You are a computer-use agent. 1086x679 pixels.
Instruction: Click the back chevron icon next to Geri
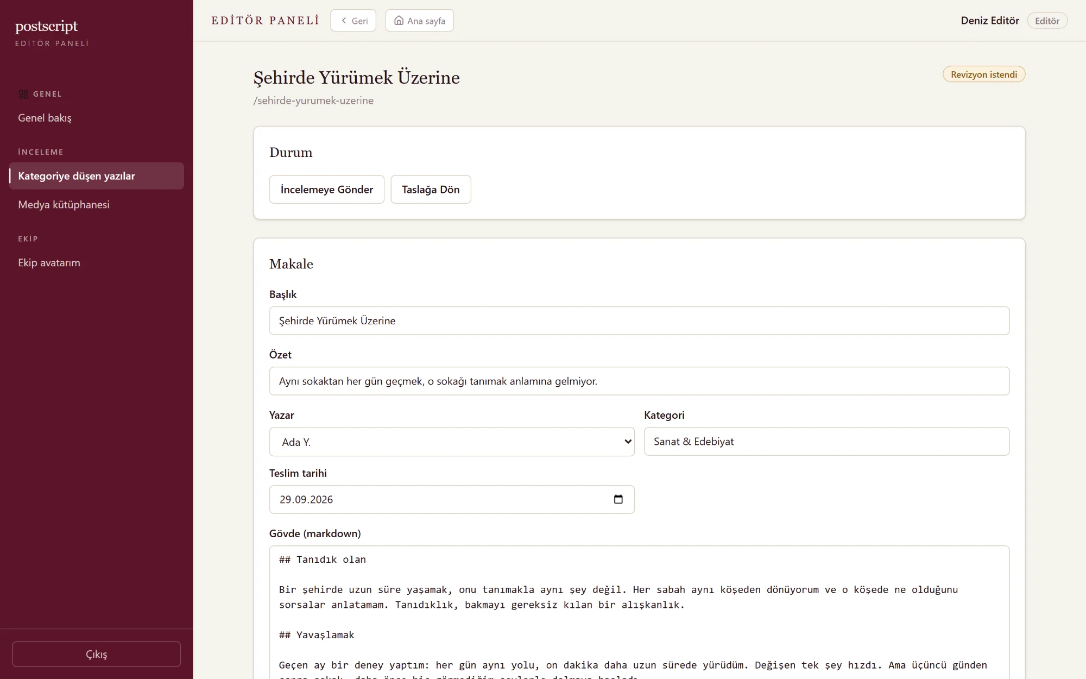[x=344, y=21]
